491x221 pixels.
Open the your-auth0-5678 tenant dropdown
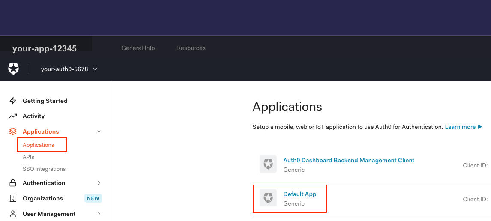click(x=69, y=69)
